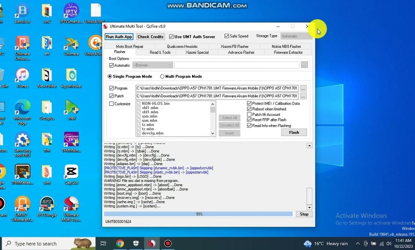Open Ultimate Multi Tool desktop shortcut

coord(71,209)
